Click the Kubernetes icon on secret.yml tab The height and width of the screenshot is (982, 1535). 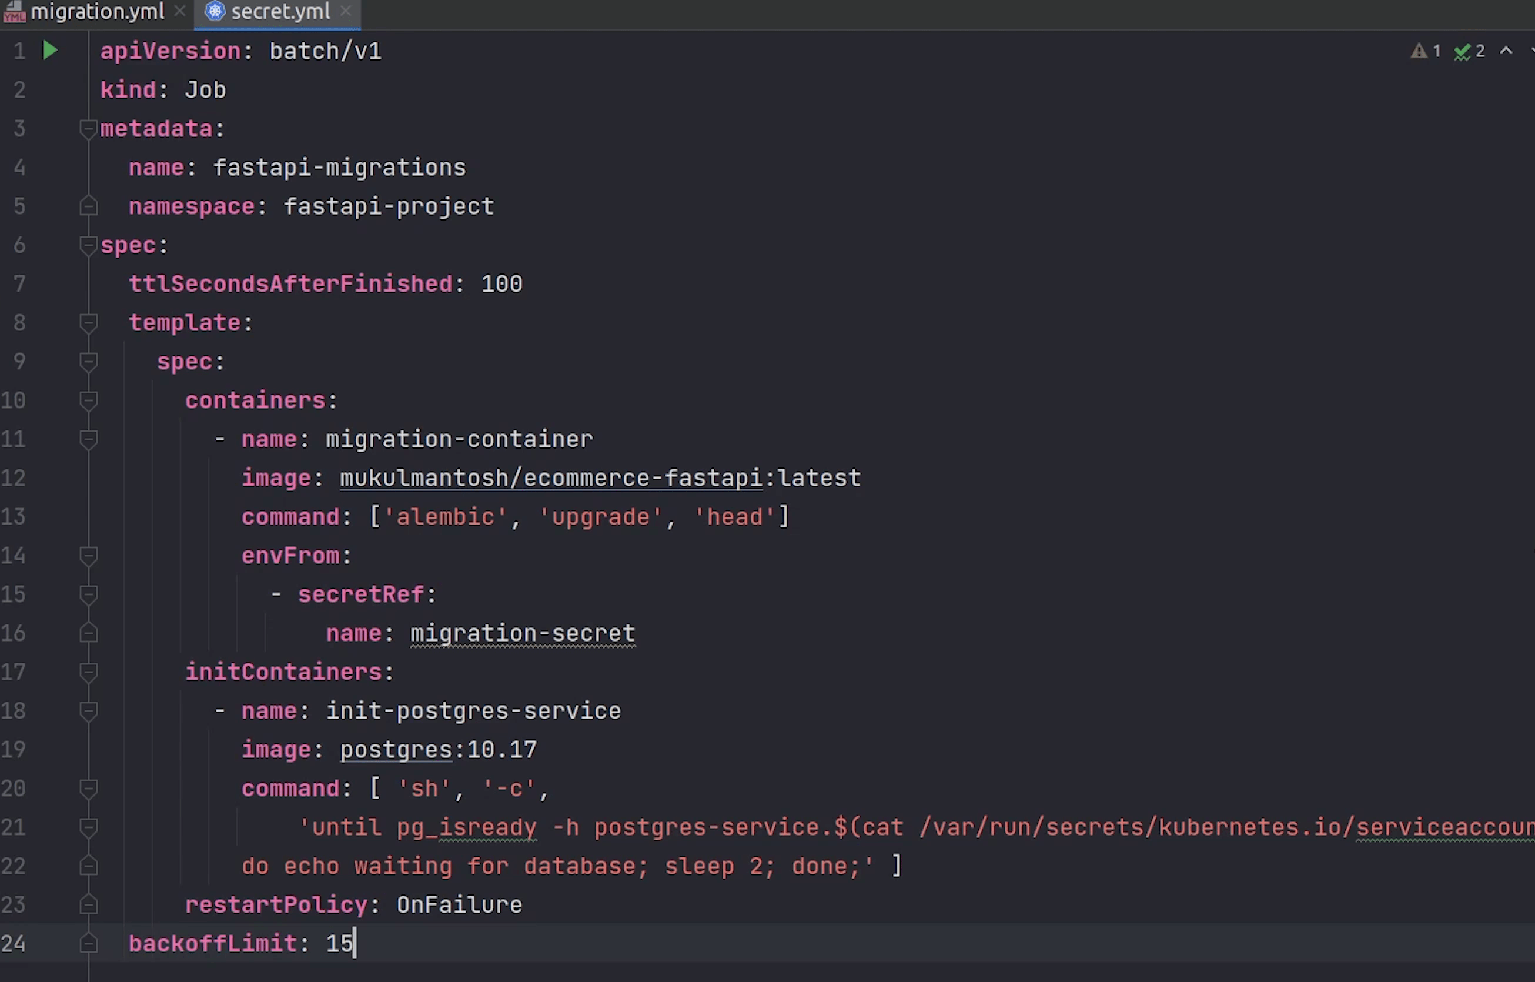pyautogui.click(x=215, y=11)
